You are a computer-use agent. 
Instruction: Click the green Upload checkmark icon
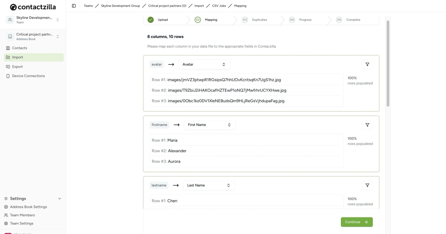point(151,20)
